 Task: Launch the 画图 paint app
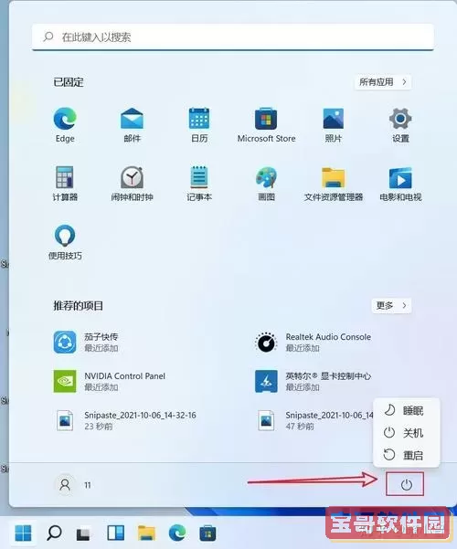(x=266, y=184)
